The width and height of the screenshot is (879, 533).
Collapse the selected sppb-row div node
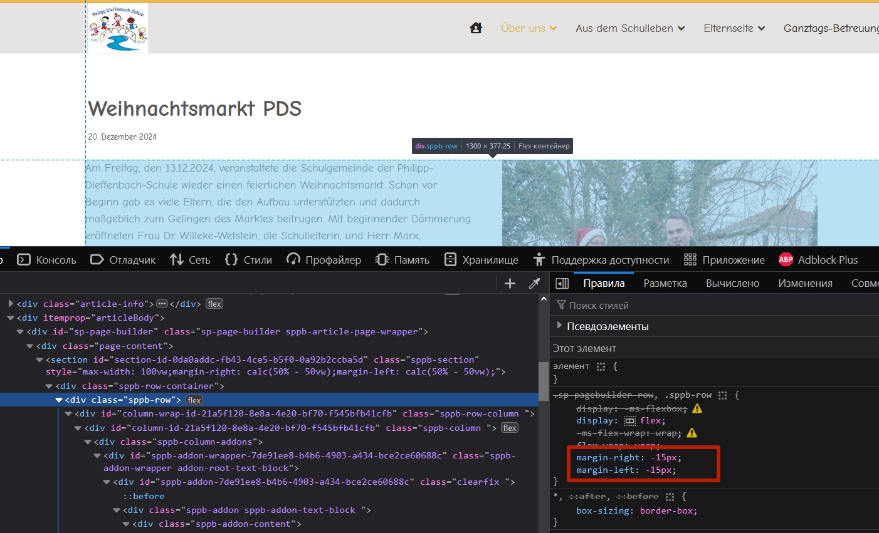pos(59,400)
